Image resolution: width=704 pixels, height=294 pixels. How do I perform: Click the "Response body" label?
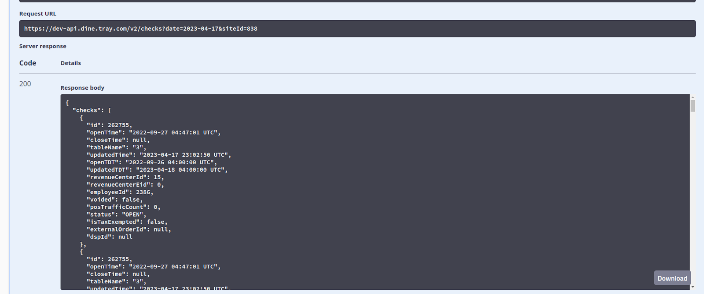(82, 87)
